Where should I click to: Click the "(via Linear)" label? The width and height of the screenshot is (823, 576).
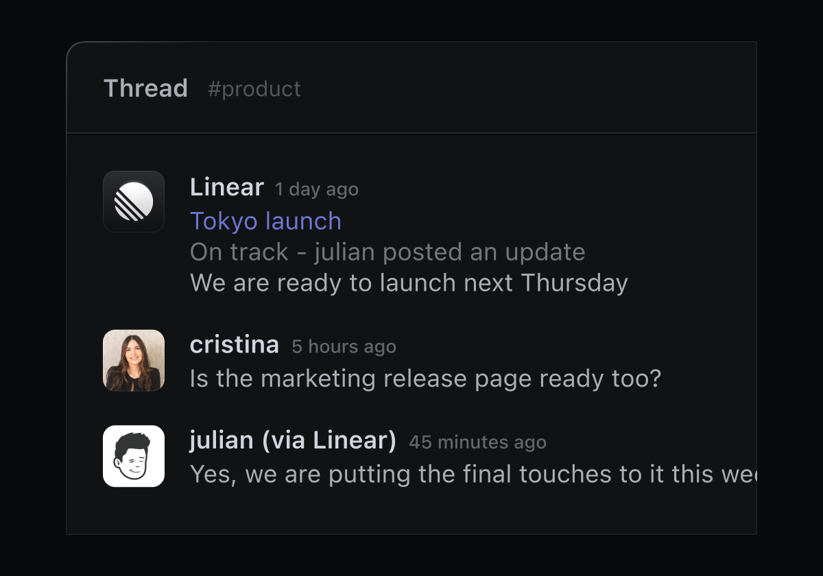[x=329, y=440]
